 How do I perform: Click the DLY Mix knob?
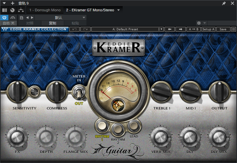[x=219, y=137]
